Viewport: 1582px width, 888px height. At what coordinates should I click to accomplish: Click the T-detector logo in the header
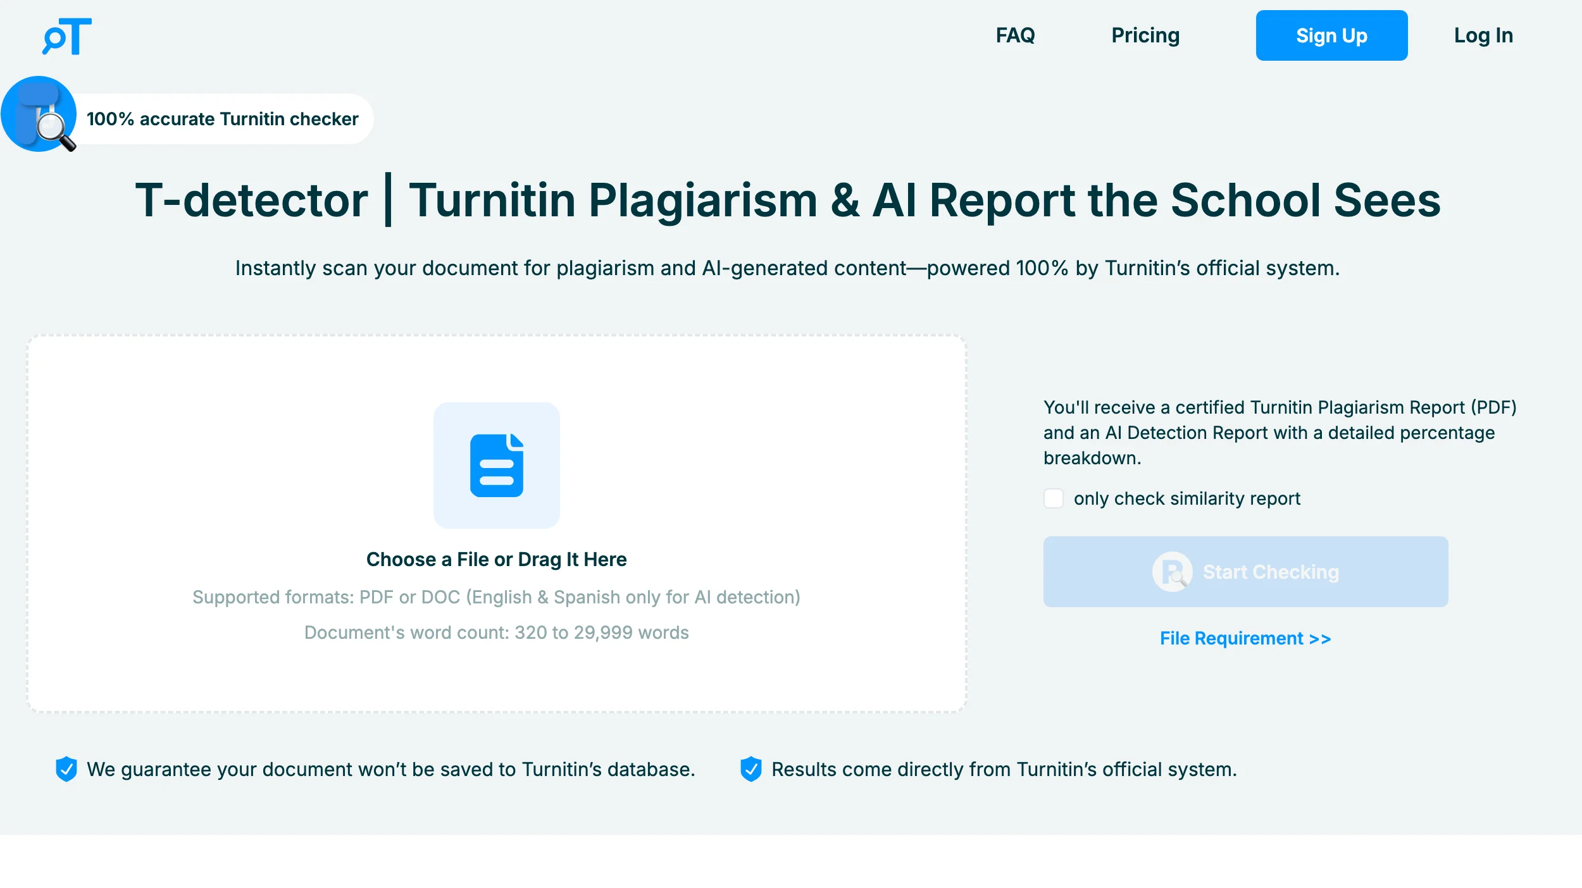(67, 36)
